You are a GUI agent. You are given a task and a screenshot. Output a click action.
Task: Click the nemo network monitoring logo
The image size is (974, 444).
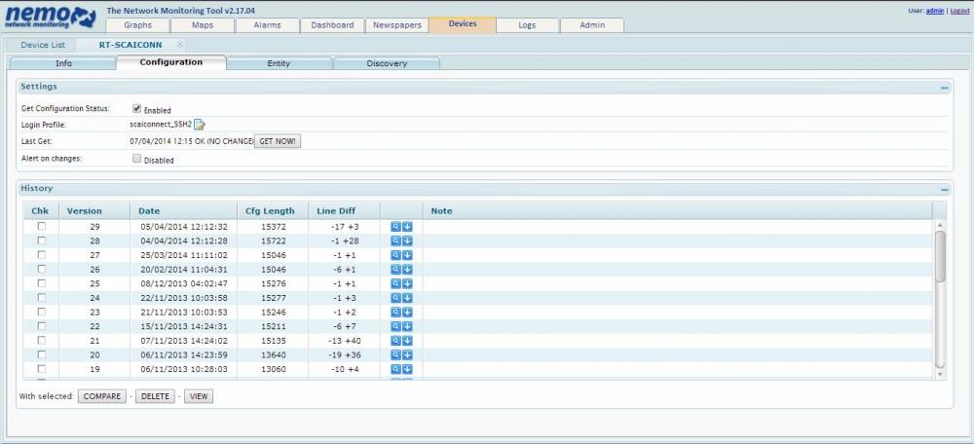(x=51, y=17)
